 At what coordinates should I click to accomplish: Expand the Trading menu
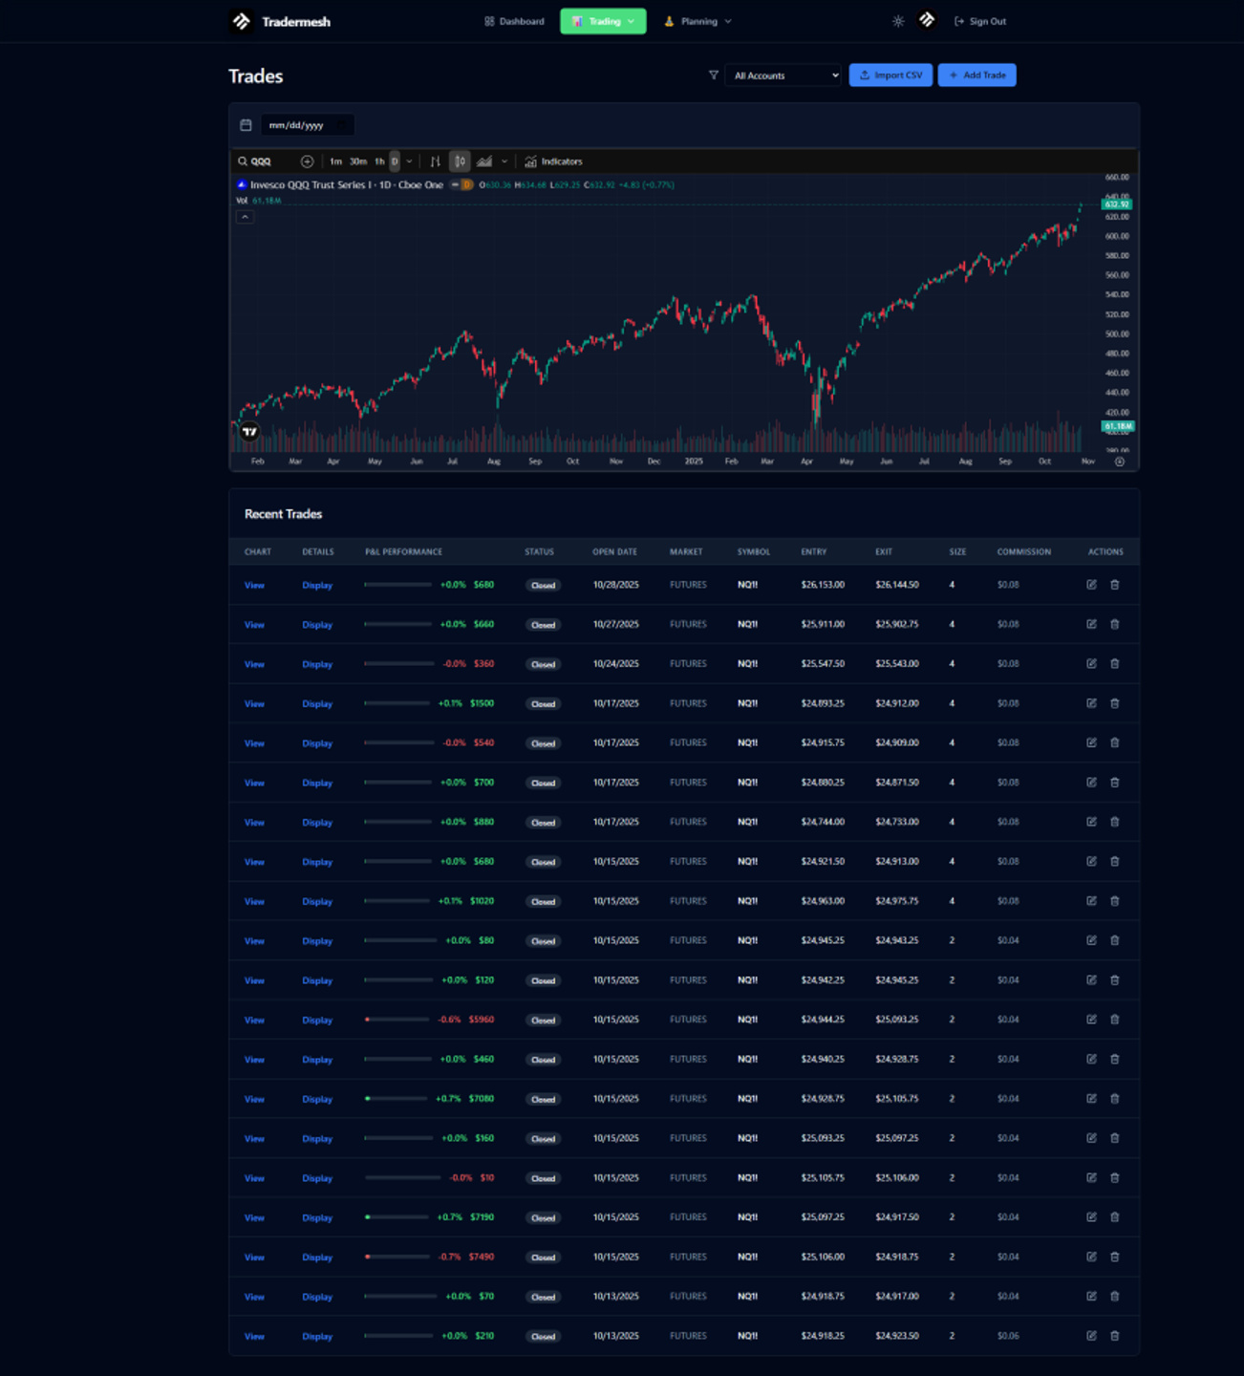click(603, 21)
